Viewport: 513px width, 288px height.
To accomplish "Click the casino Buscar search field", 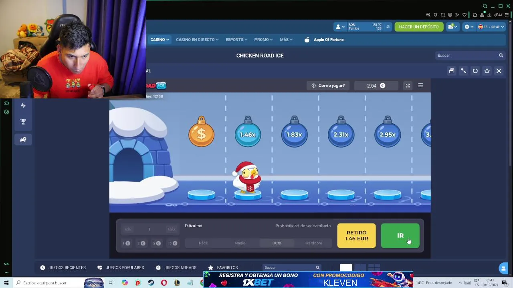I will [x=470, y=56].
